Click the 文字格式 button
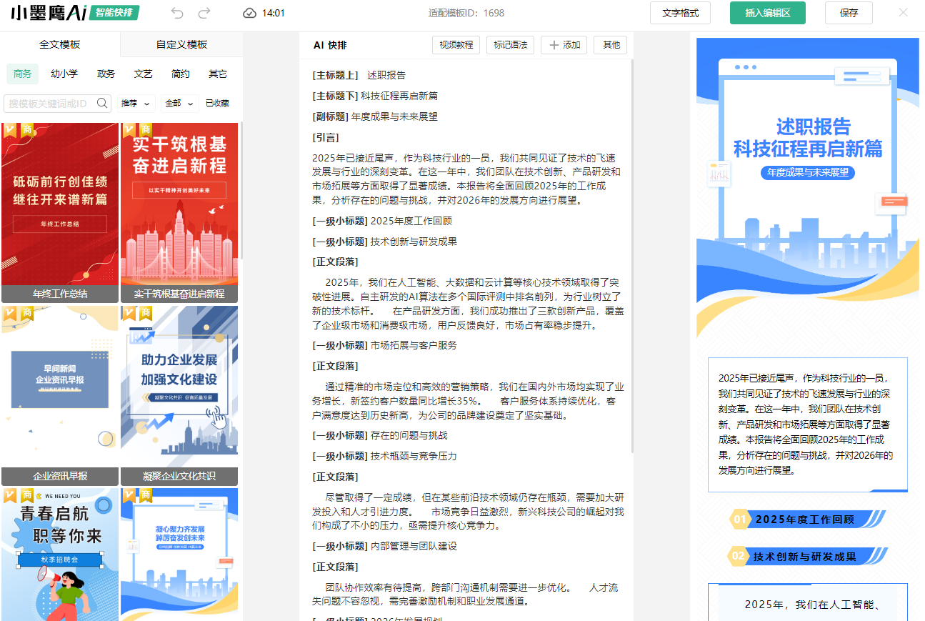Screen dimensions: 925x621 tap(680, 13)
